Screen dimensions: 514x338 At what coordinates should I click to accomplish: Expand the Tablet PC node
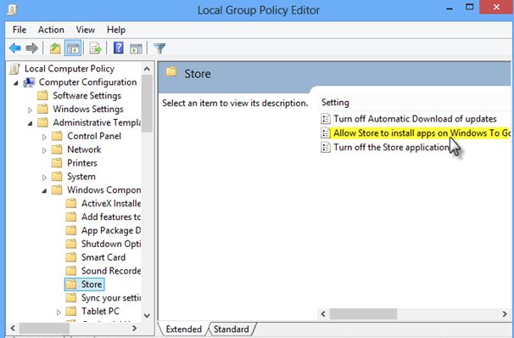tap(59, 312)
